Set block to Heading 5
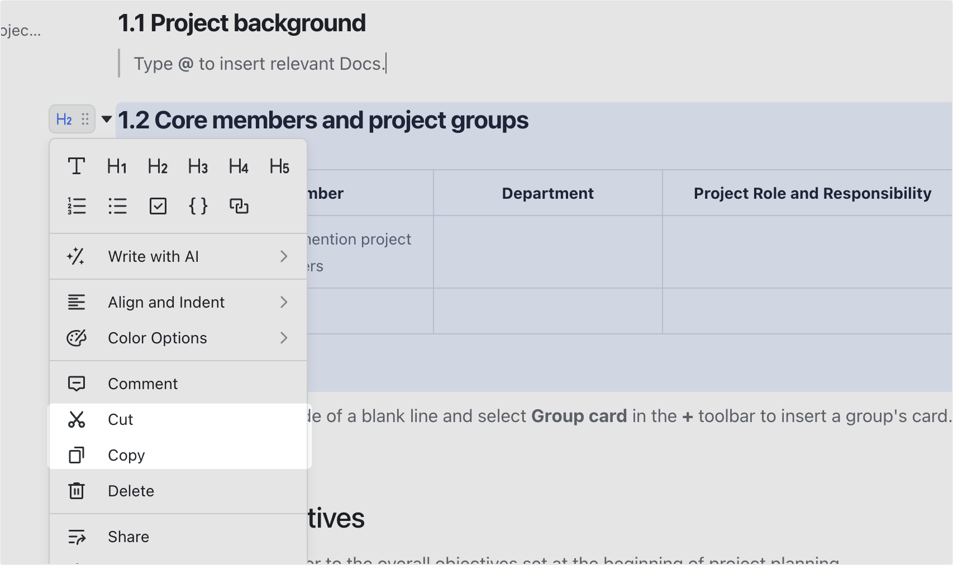 point(279,166)
